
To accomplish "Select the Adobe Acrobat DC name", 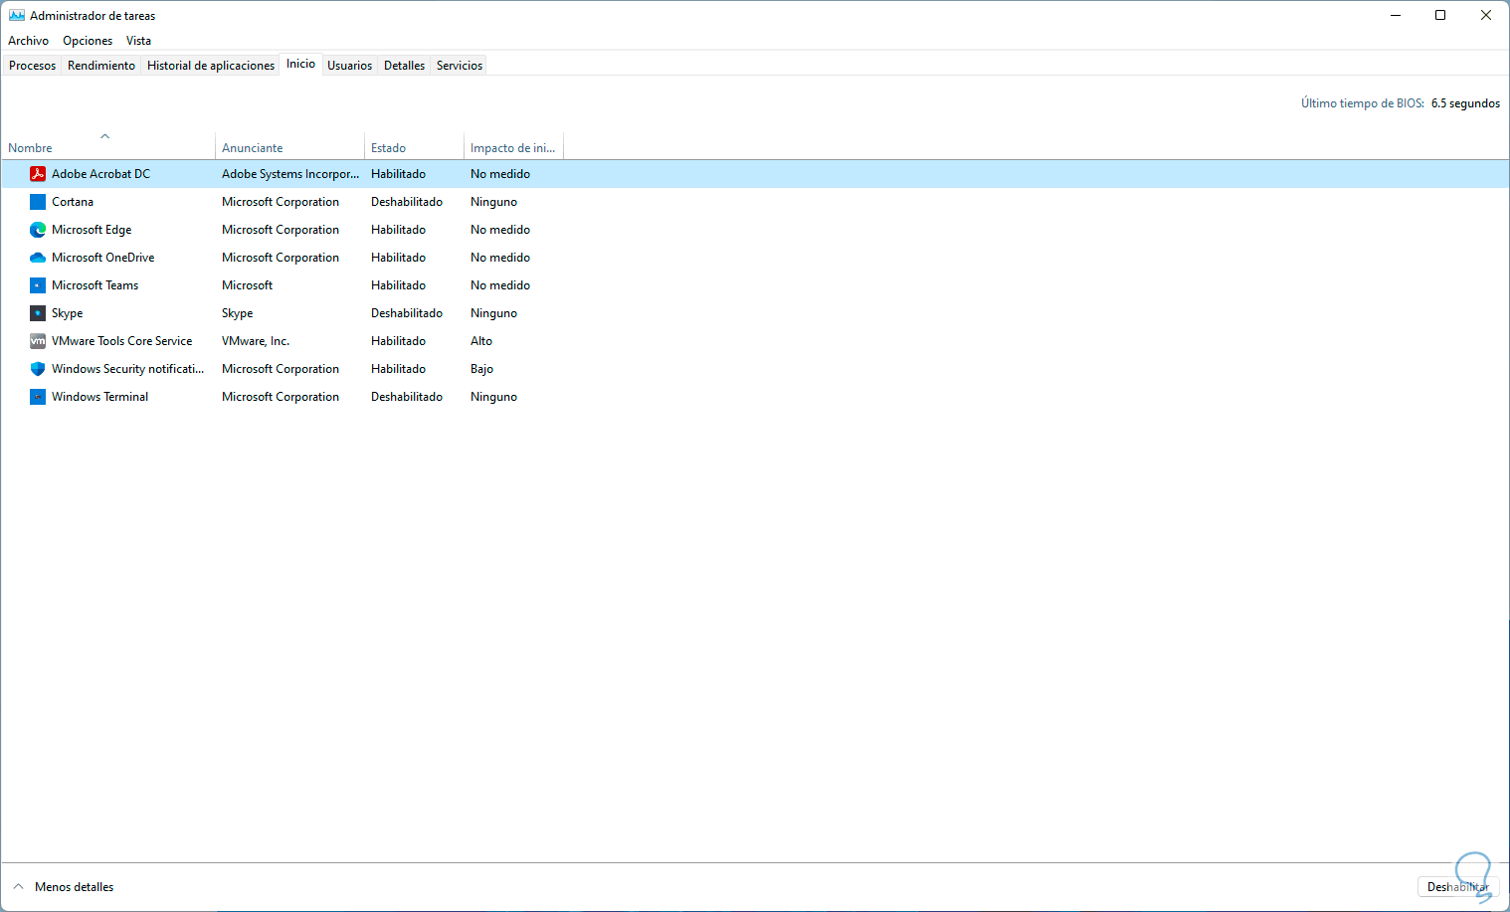I will (101, 174).
